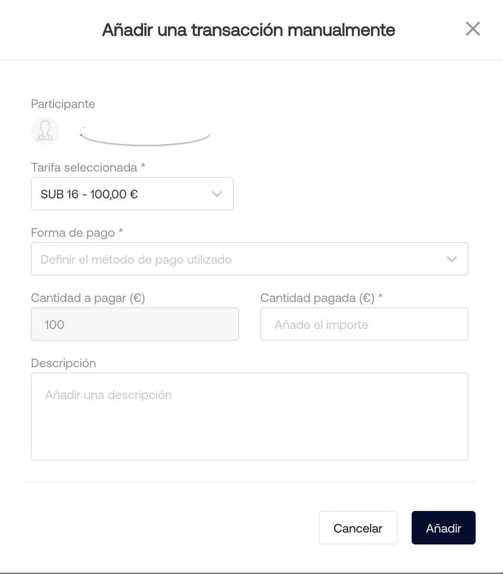Viewport: 503px width, 574px height.
Task: Click the chevron arrow in the Tarifa seleccionada box
Action: coord(217,194)
